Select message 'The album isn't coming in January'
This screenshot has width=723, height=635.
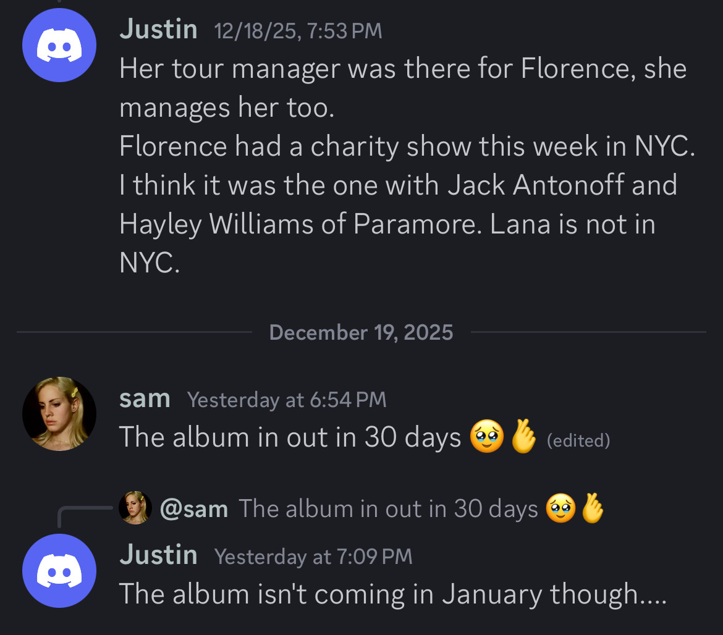pos(393,594)
